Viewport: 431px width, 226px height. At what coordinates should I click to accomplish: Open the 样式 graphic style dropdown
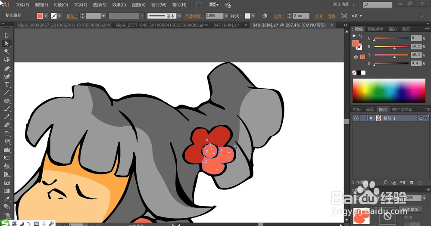click(253, 16)
